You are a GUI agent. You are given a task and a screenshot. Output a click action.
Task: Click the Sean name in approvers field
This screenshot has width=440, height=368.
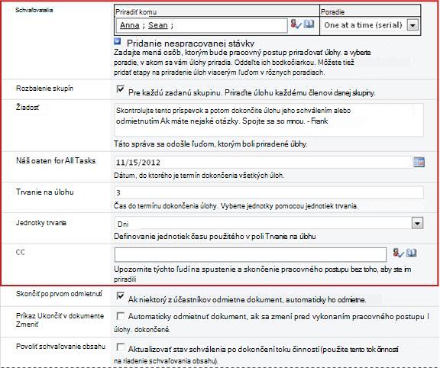[158, 25]
